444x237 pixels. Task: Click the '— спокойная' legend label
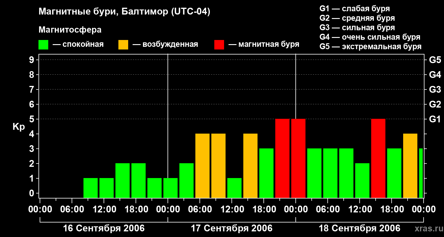78,44
